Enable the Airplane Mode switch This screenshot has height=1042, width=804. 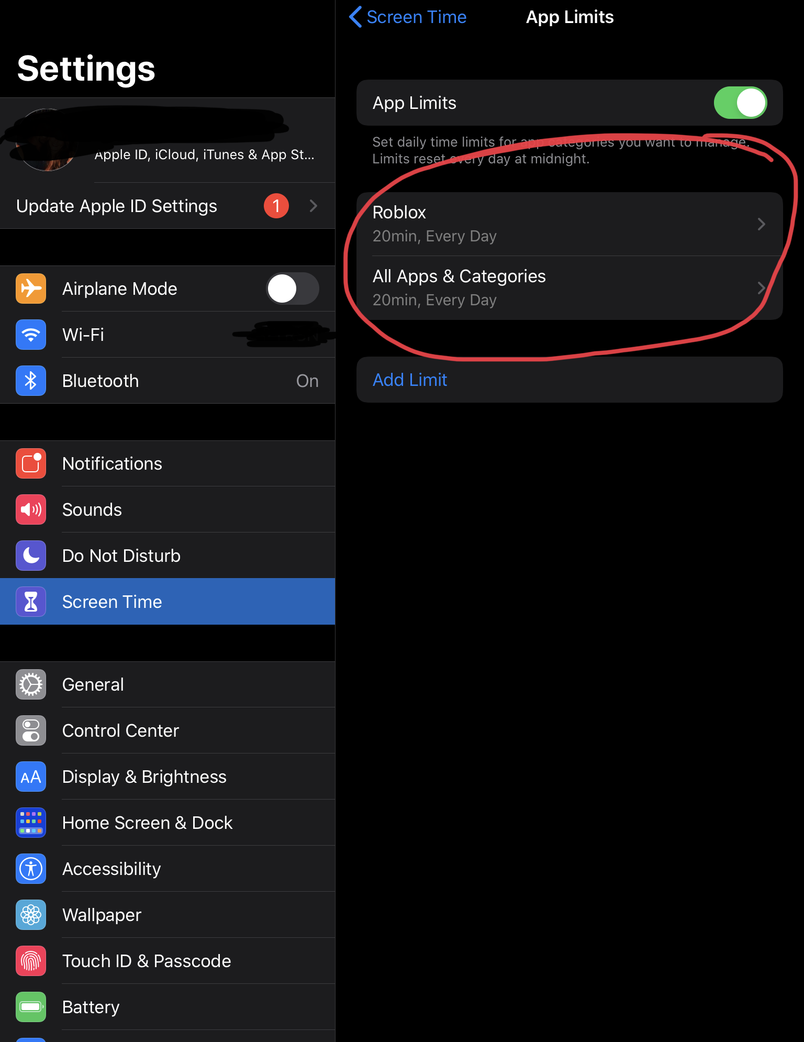click(293, 289)
